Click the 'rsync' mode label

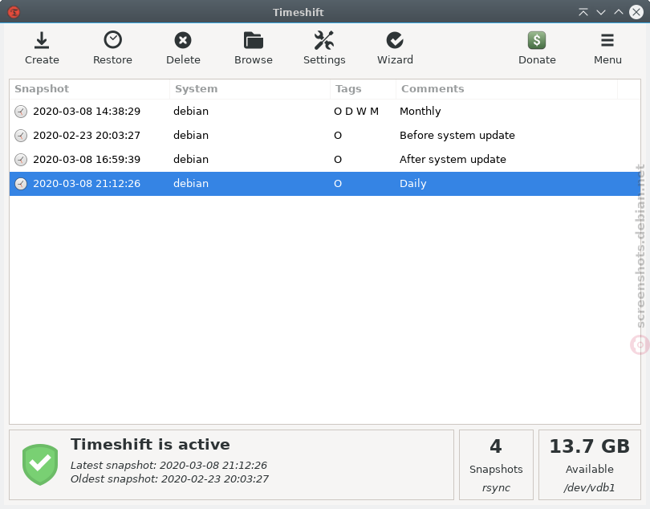[x=496, y=488]
